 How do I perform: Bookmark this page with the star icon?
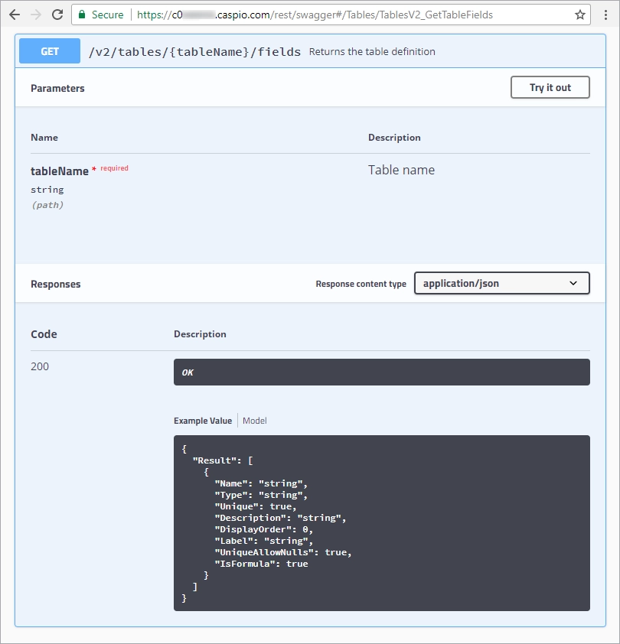[x=579, y=15]
